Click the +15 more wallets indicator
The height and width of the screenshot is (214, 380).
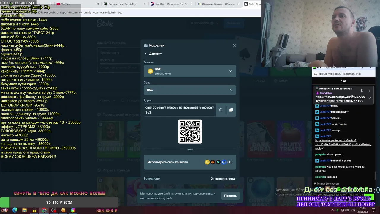[x=229, y=162]
